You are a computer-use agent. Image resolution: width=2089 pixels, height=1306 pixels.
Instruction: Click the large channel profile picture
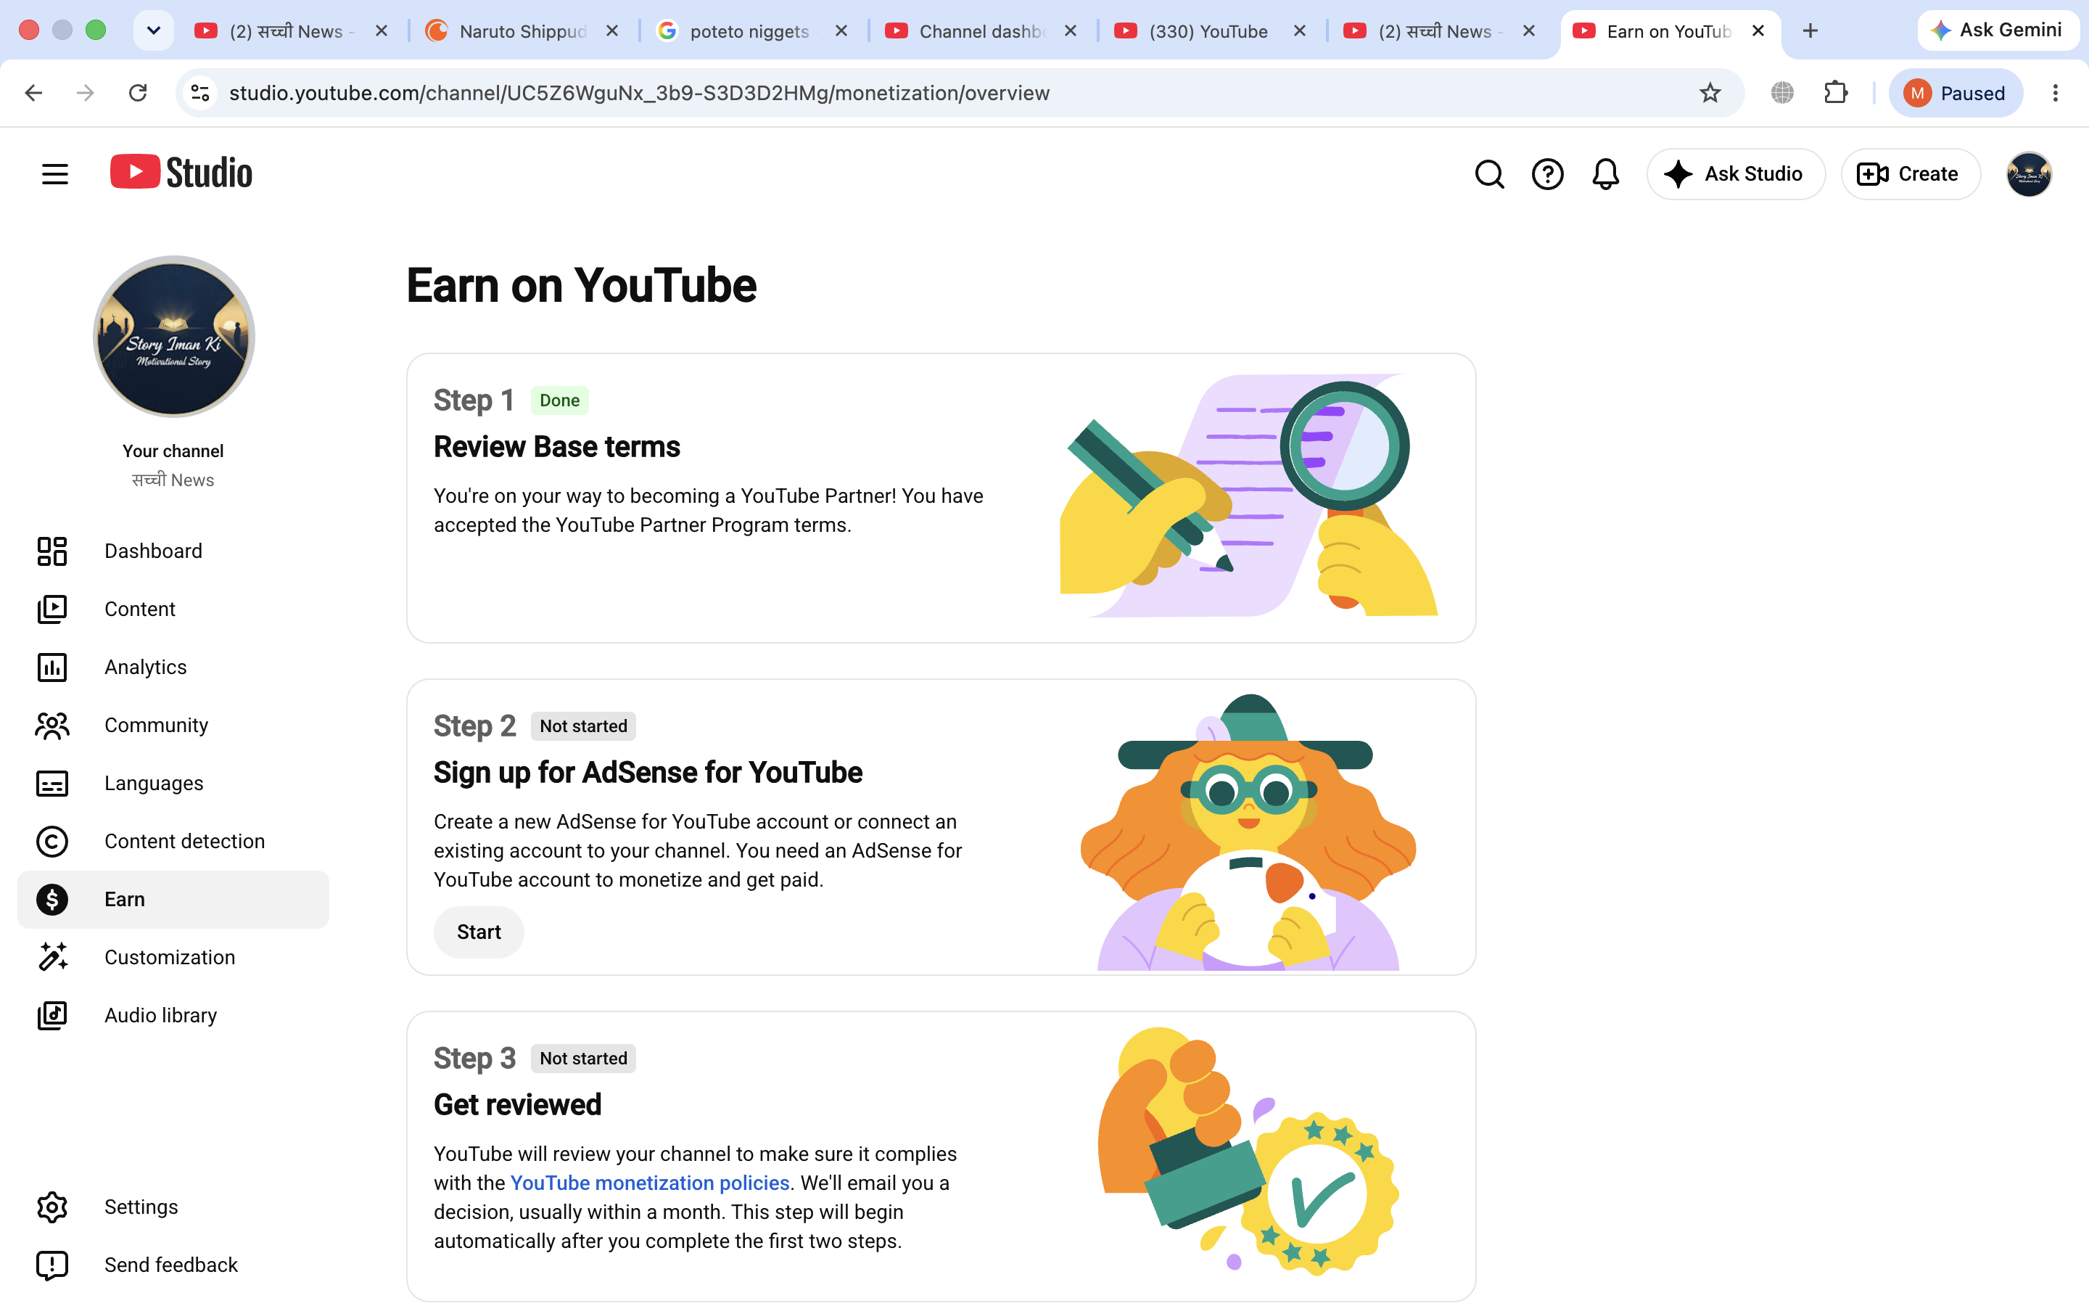pos(173,336)
